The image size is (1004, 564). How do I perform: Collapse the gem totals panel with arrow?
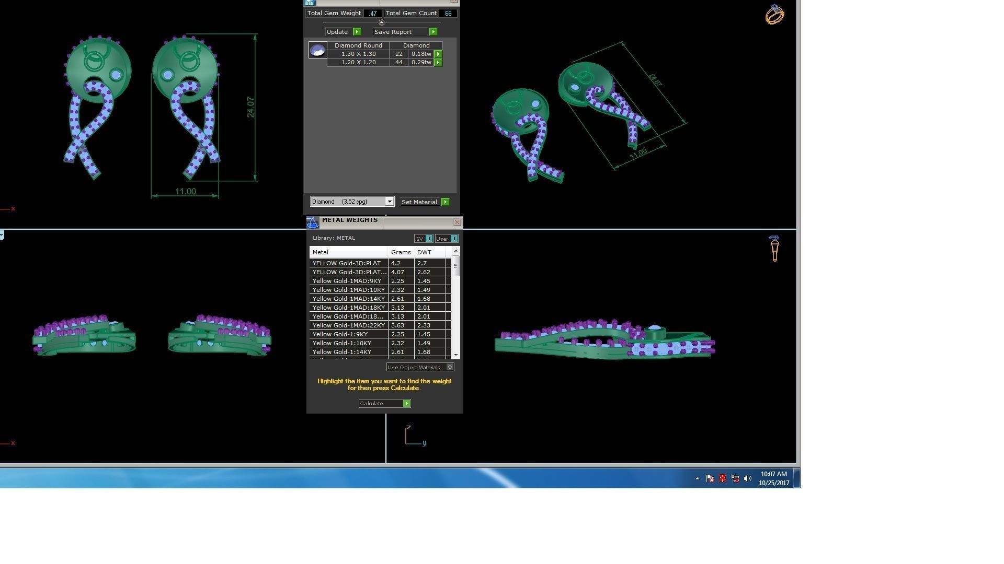coord(381,22)
